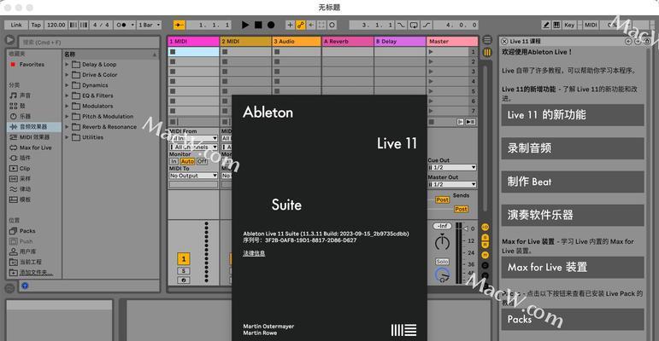
Task: Open Max for Live browser category
Action: 31,147
